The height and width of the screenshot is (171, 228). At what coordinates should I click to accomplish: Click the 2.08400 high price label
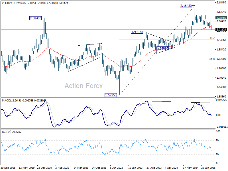[36, 18]
